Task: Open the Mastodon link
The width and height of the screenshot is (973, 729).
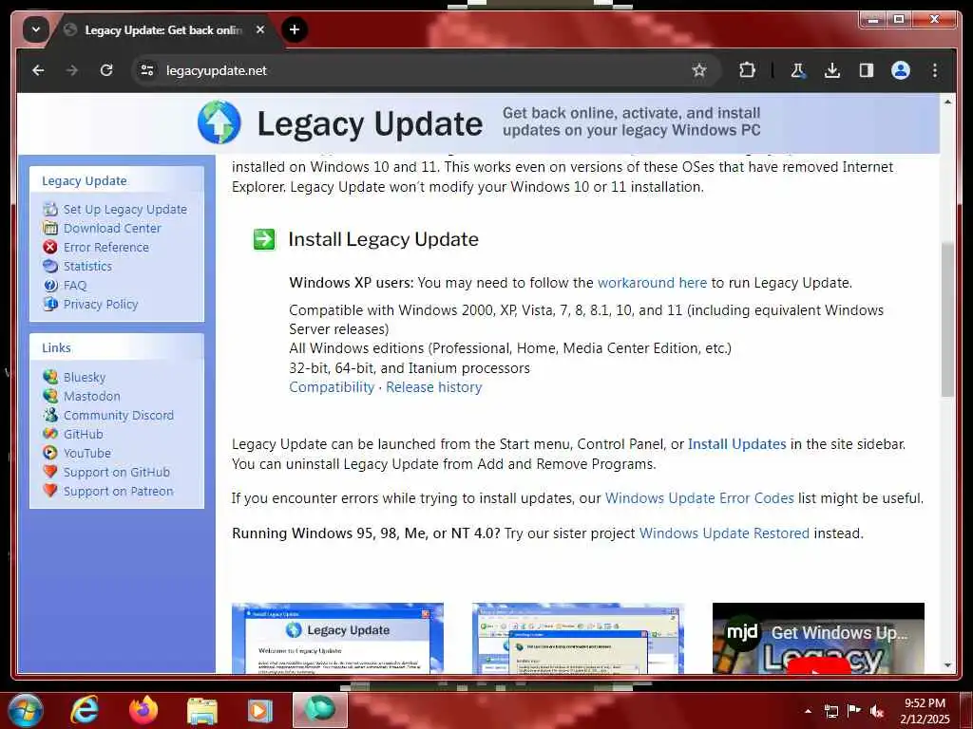Action: [92, 396]
